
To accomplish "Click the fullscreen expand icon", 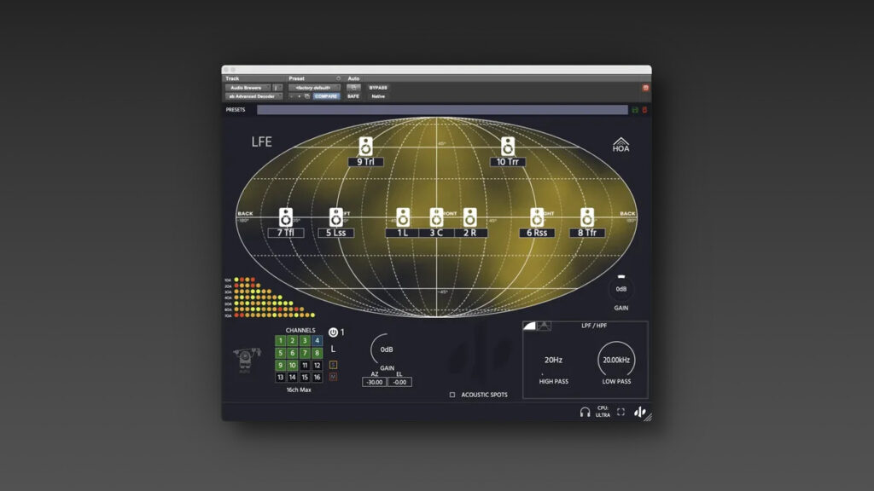I will (621, 412).
